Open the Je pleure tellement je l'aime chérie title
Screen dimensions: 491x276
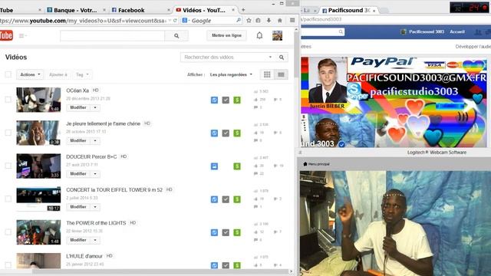point(104,123)
